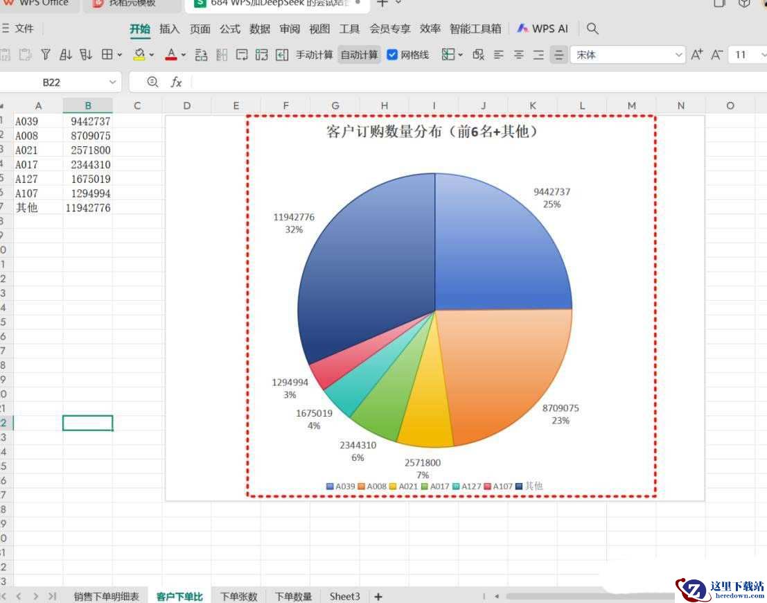Click the yellow A021 legend swatch
767x603 pixels.
coord(393,487)
